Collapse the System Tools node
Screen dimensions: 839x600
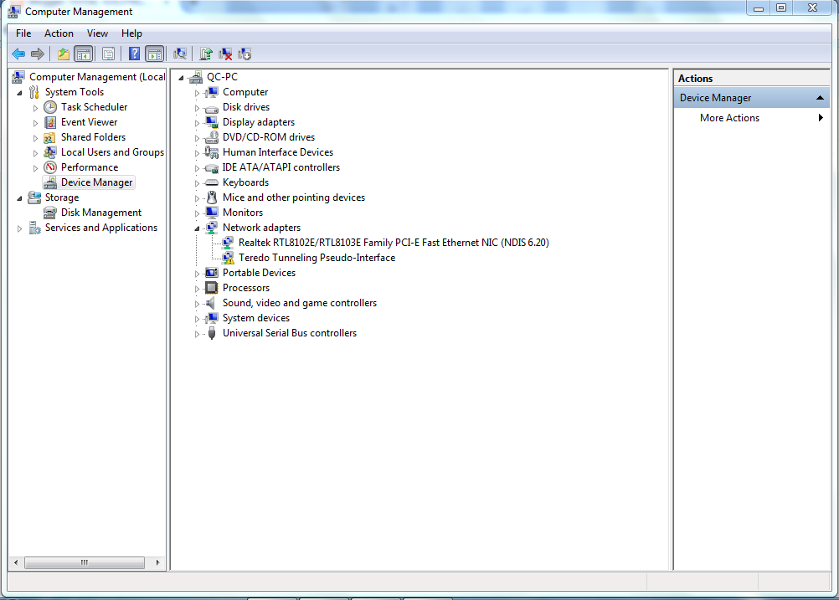point(20,93)
